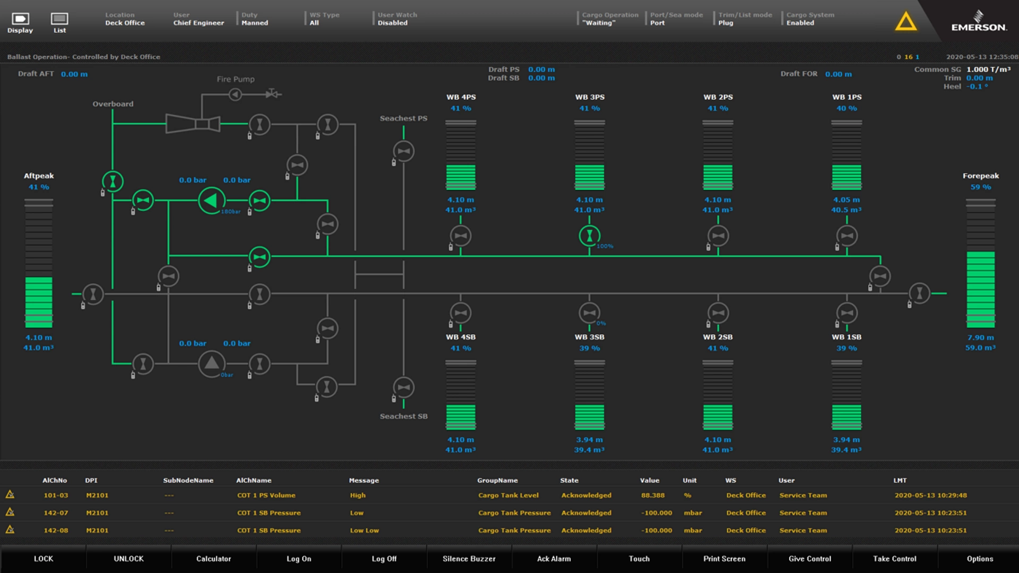This screenshot has width=1019, height=573.
Task: Click the warning icon on alarm 101-03
Action: pyautogui.click(x=11, y=495)
